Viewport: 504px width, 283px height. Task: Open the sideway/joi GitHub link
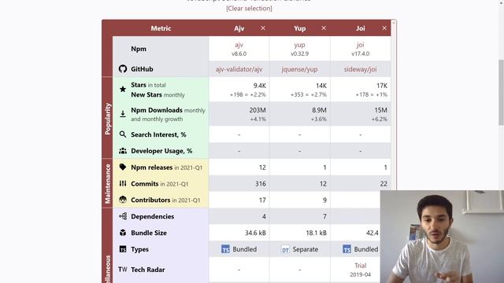pyautogui.click(x=361, y=69)
